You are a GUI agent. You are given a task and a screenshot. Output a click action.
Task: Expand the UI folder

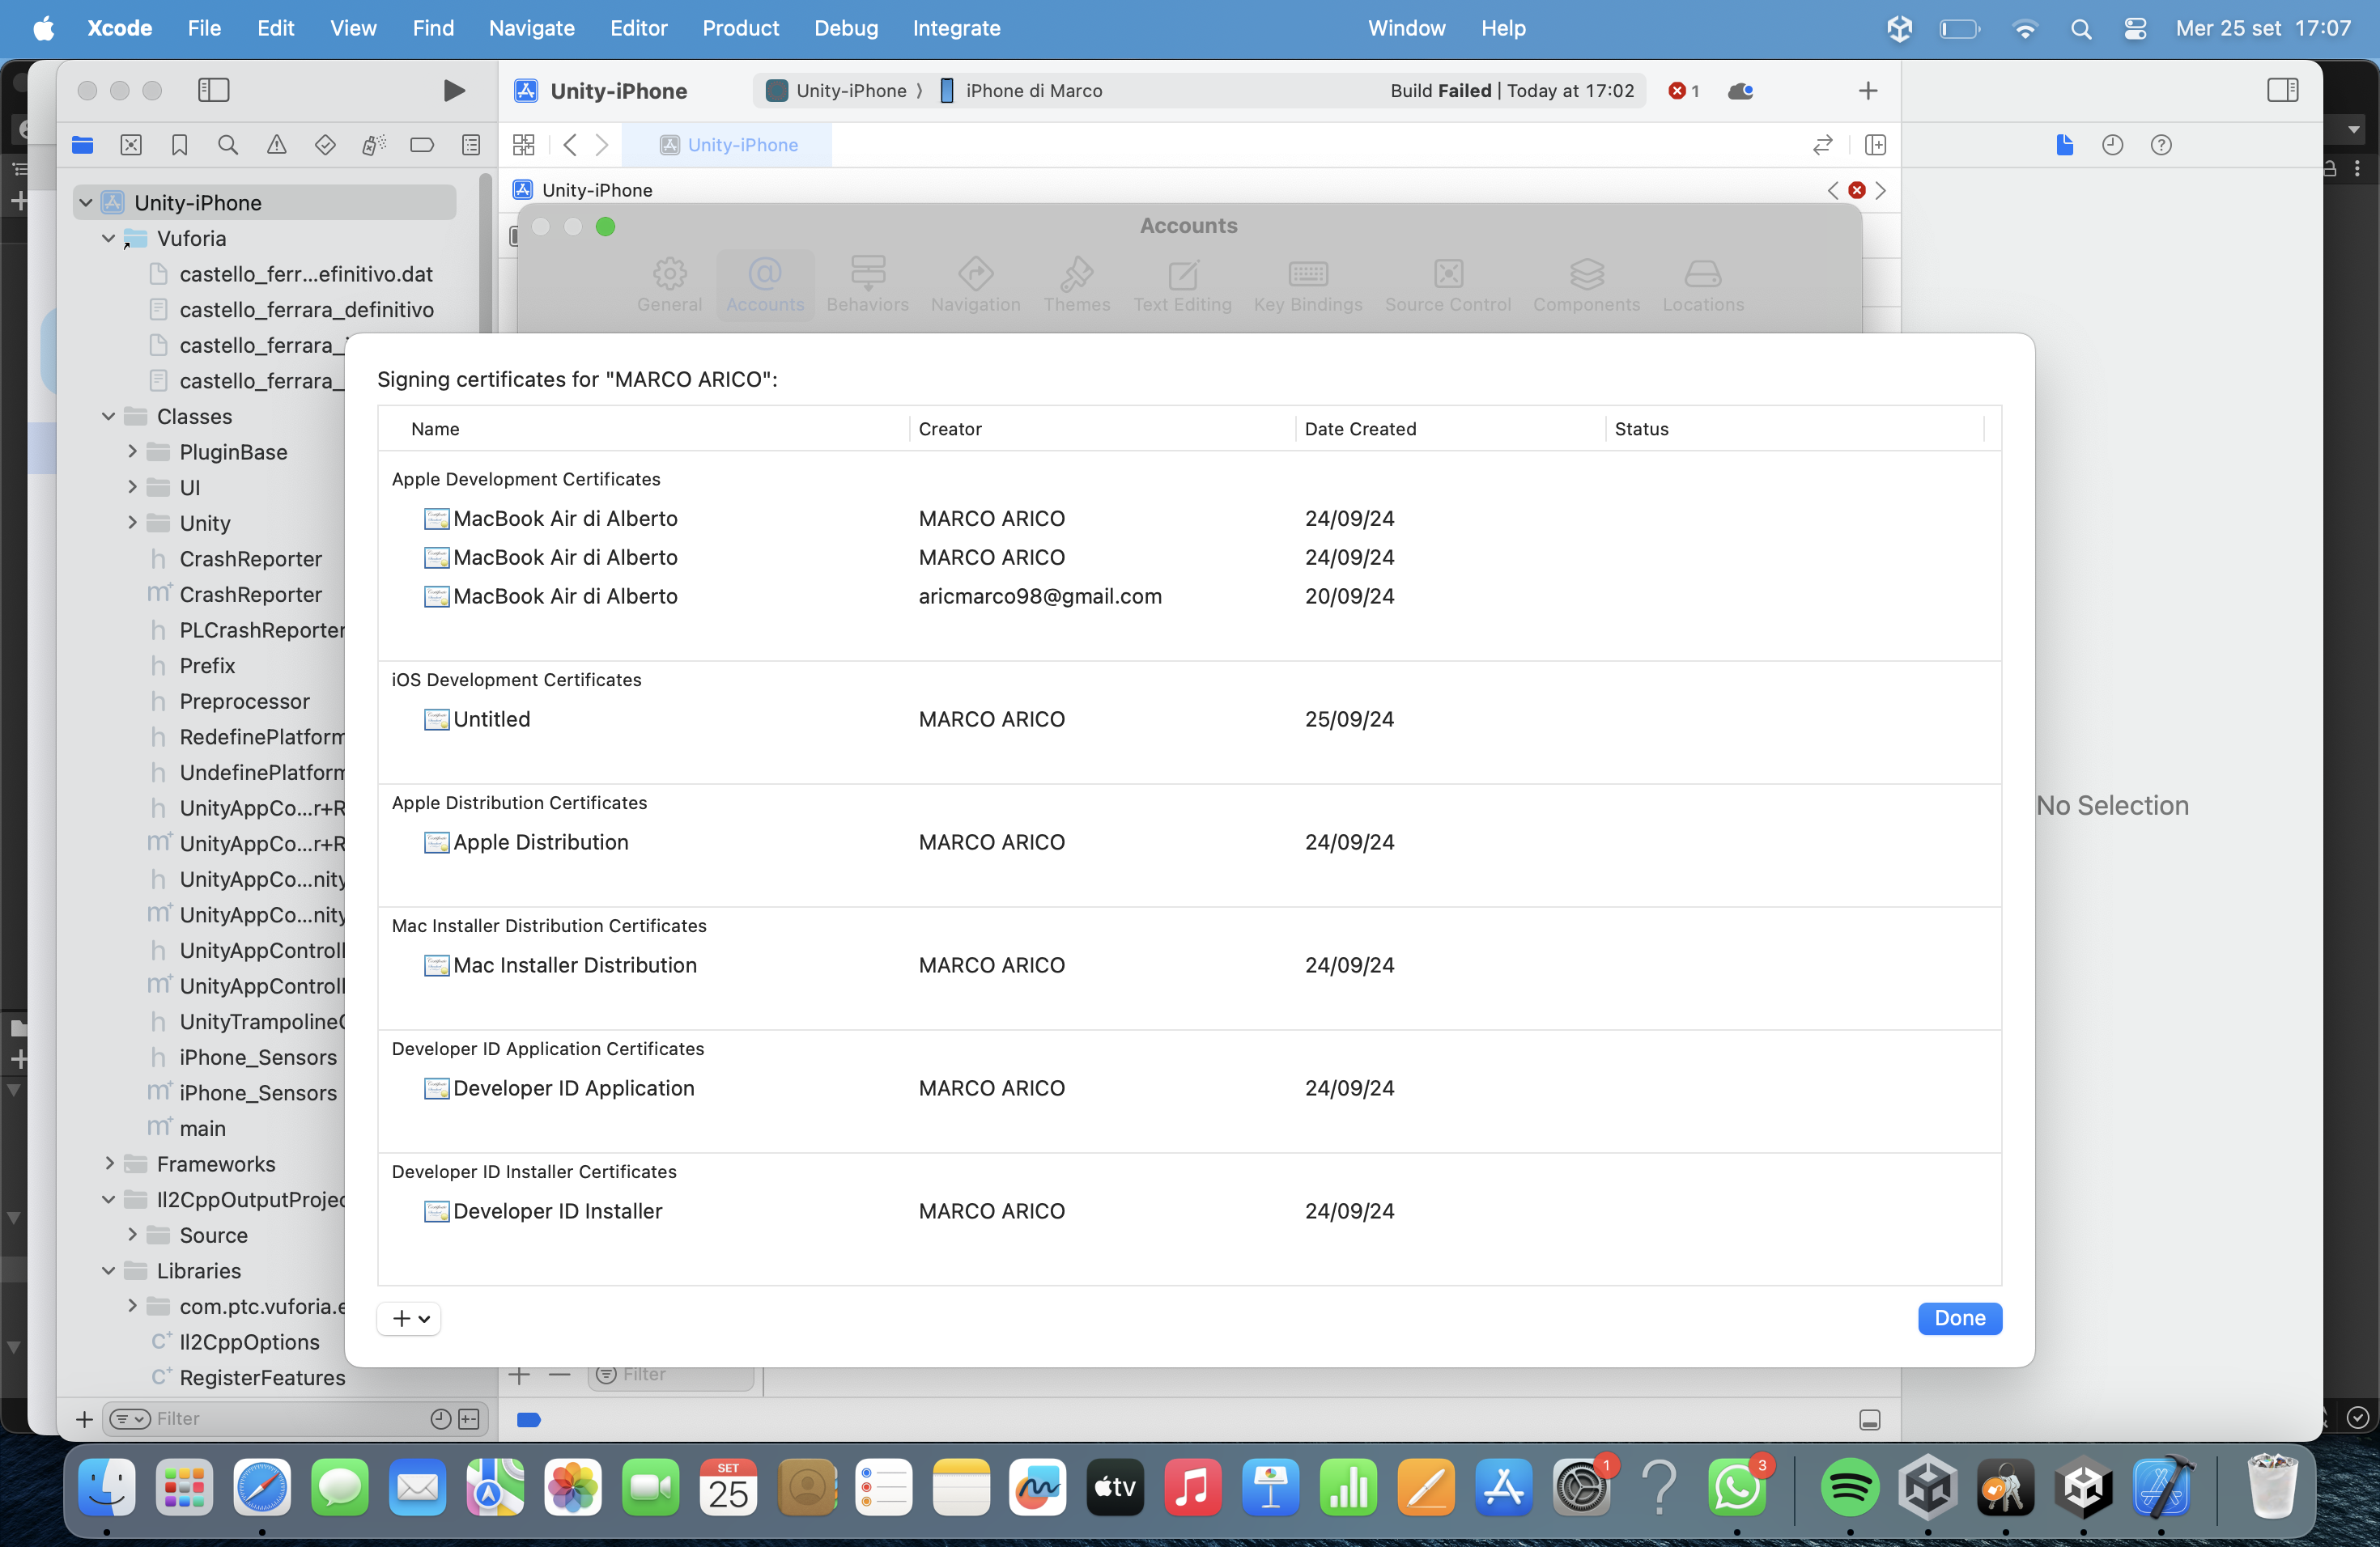tap(132, 488)
